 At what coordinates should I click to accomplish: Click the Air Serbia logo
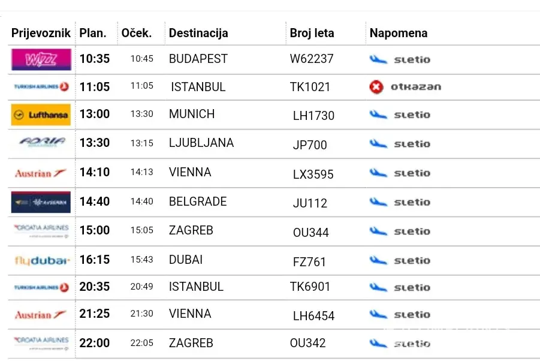41,202
